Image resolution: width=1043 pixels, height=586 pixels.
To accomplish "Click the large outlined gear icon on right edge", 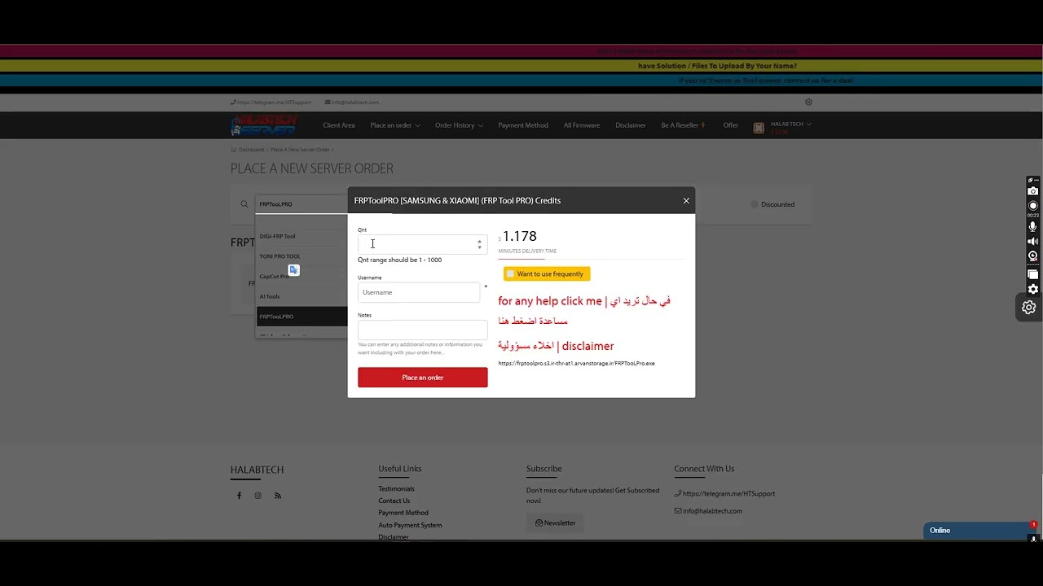I will coord(1029,307).
